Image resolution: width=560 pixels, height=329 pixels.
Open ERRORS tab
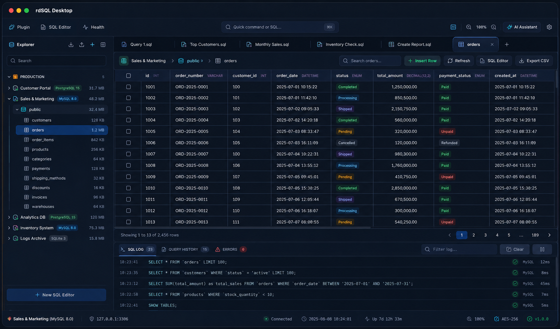pos(231,249)
